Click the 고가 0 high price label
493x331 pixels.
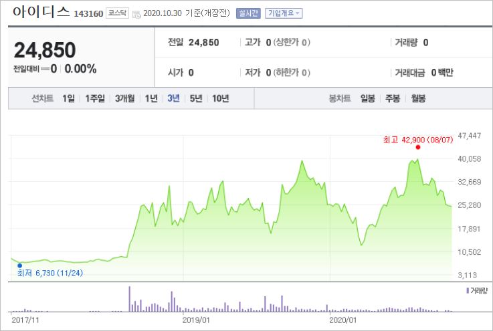(x=278, y=42)
